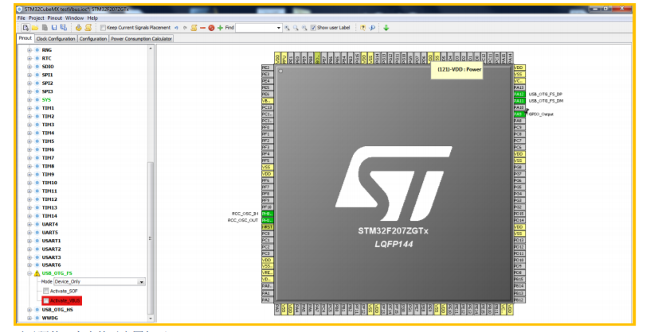Screen dimensions: 654x332
Task: Click the NRST pin on chip
Action: click(x=268, y=226)
